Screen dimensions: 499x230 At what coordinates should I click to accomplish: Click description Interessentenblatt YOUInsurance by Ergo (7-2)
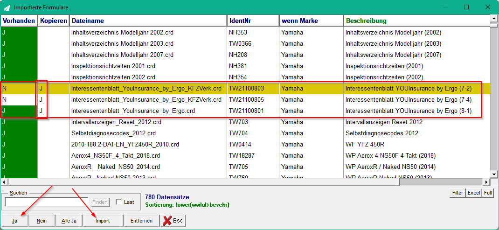[x=409, y=88]
